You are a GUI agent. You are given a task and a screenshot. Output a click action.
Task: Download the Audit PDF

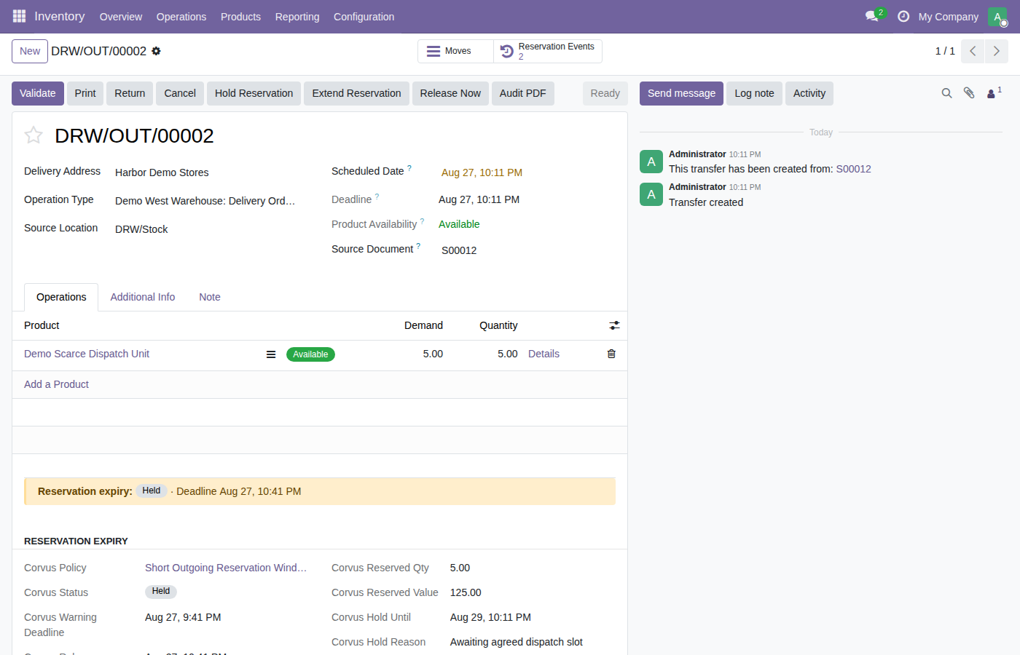click(x=522, y=93)
